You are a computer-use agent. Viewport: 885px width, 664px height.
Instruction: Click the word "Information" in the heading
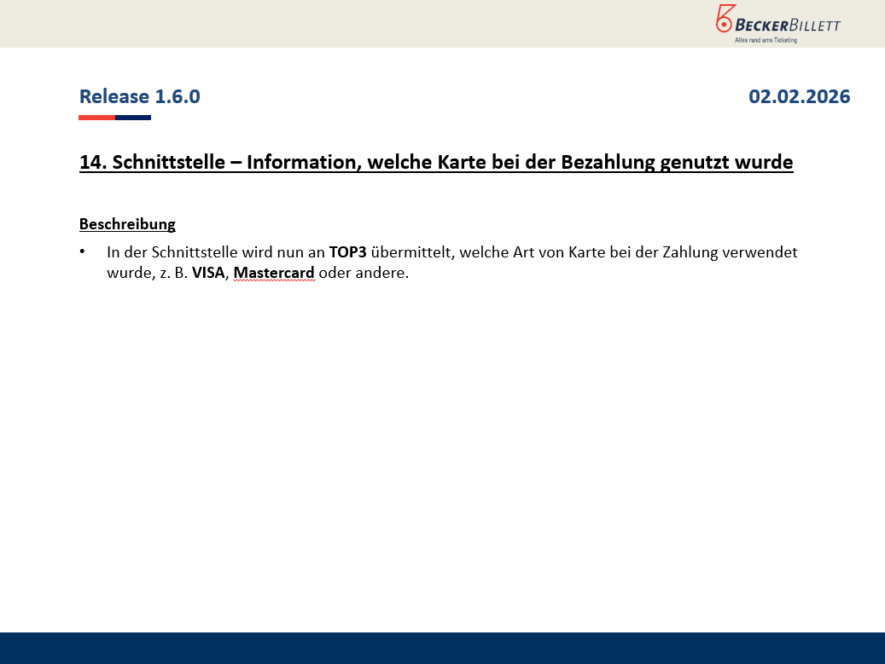tap(300, 162)
